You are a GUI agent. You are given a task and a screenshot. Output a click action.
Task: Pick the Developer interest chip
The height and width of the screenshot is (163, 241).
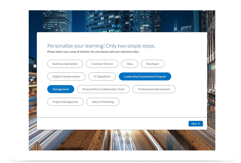tap(153, 64)
